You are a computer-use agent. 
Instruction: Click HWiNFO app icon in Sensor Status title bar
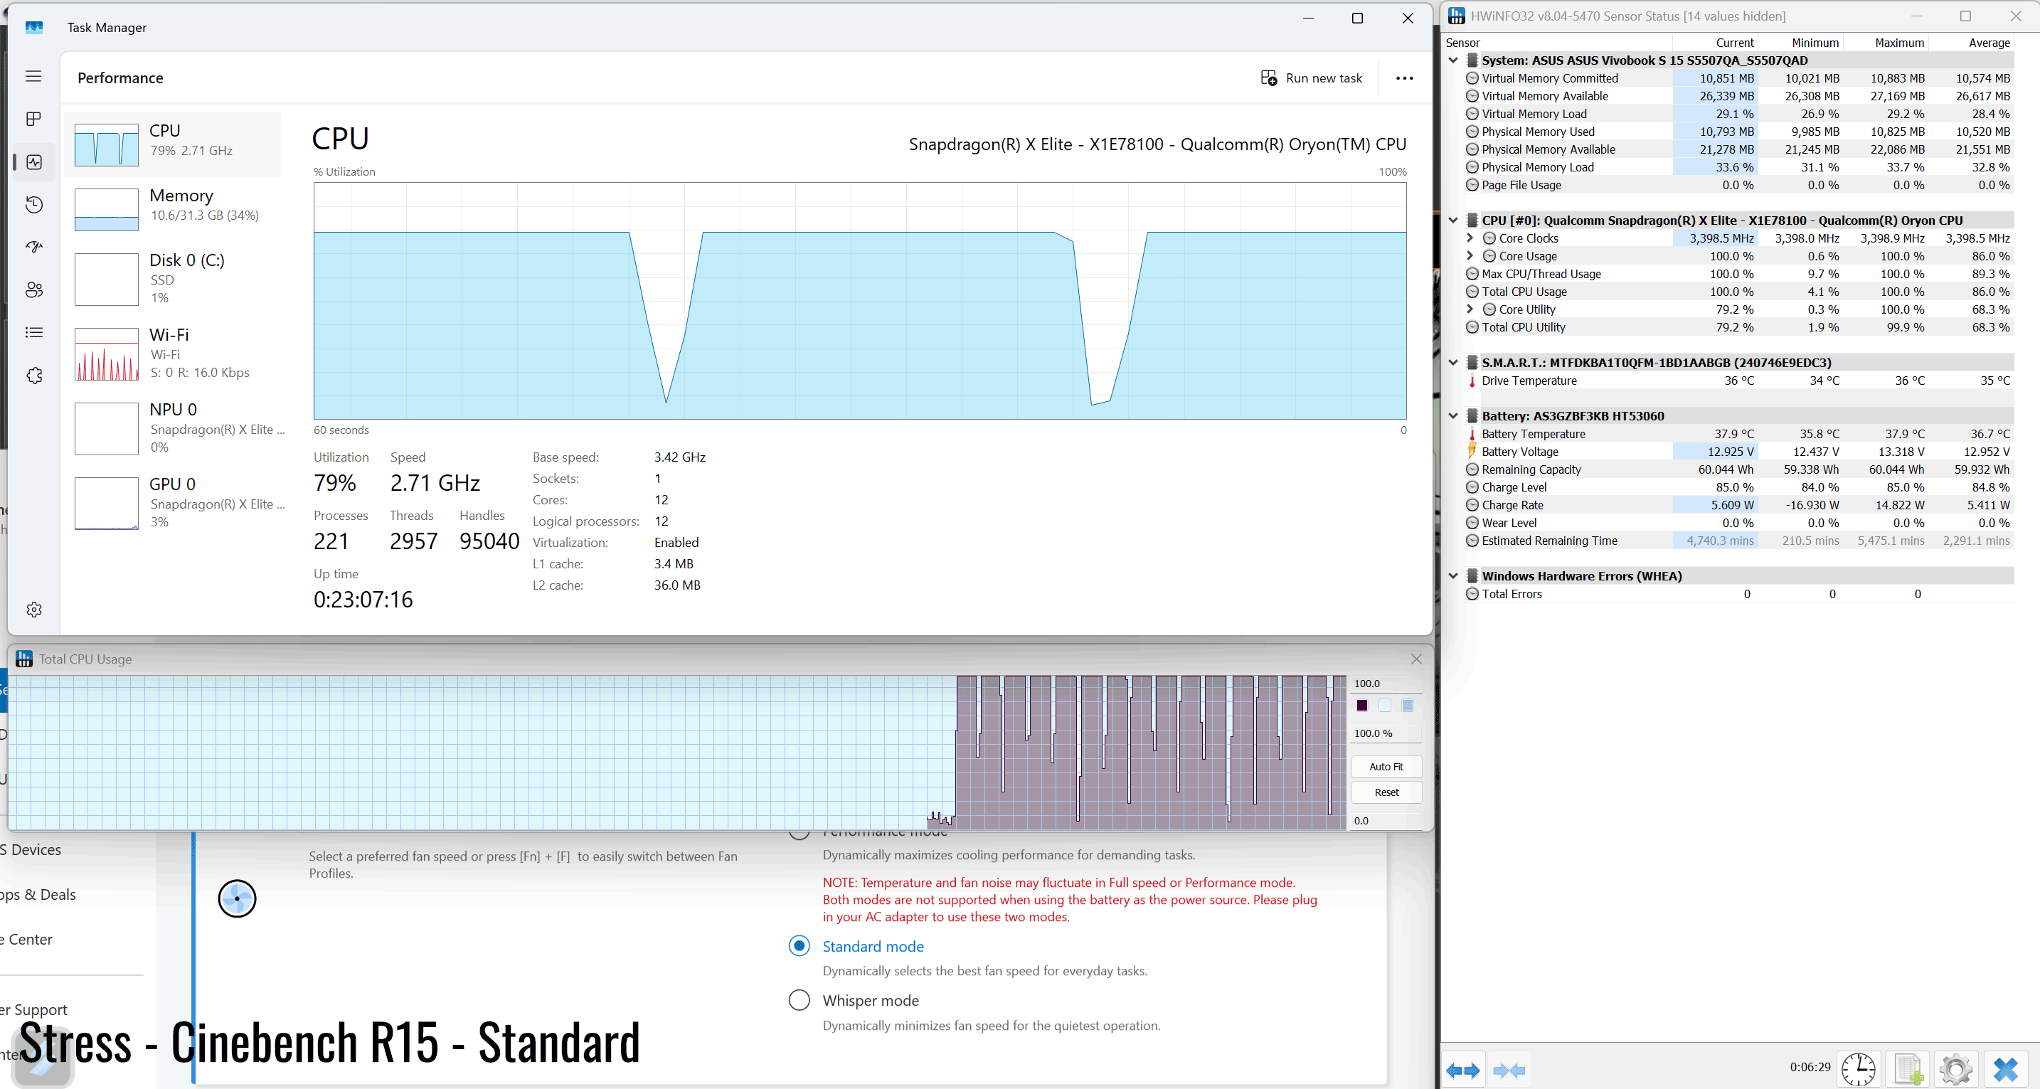click(x=1455, y=16)
